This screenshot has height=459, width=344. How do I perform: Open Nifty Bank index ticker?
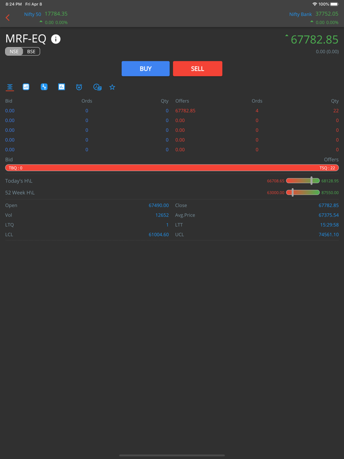pyautogui.click(x=314, y=18)
